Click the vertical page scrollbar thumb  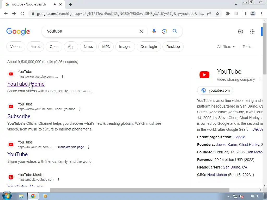265,48
